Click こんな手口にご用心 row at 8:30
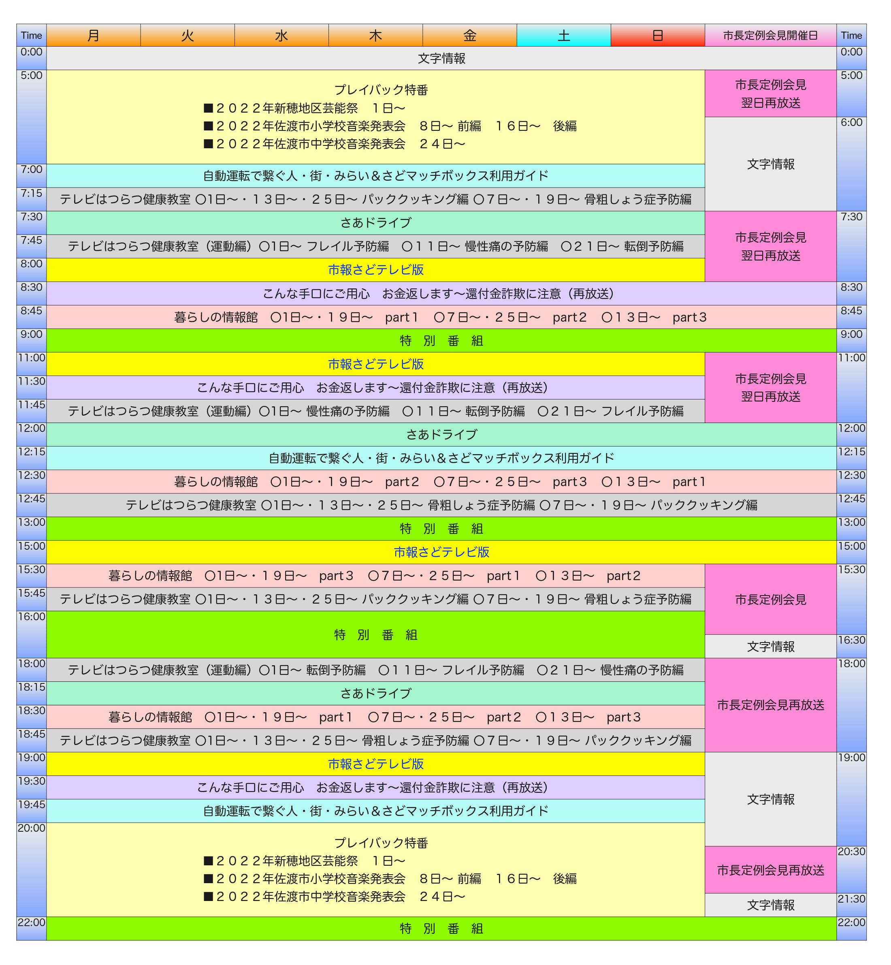This screenshot has height=965, width=891. pyautogui.click(x=441, y=293)
